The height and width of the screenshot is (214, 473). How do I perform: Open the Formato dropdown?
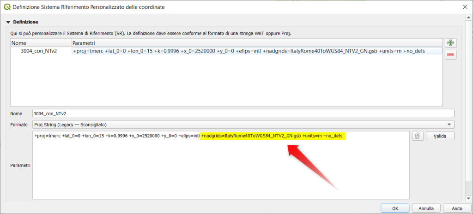pos(243,125)
